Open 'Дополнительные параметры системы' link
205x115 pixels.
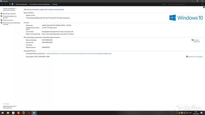click(12, 24)
